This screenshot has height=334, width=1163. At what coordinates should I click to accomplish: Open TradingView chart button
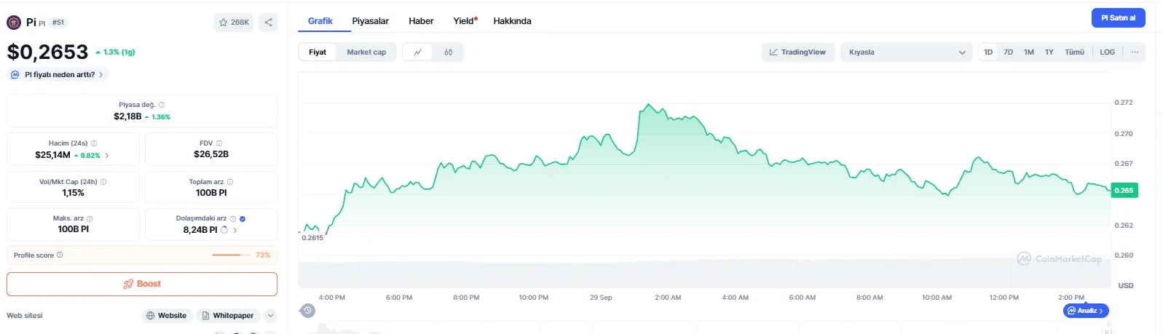click(797, 52)
